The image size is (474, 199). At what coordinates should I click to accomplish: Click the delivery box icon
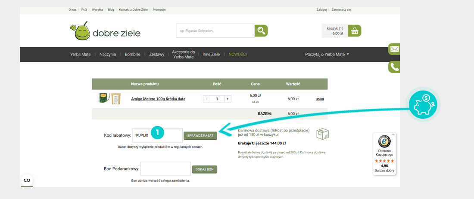[x=323, y=134]
